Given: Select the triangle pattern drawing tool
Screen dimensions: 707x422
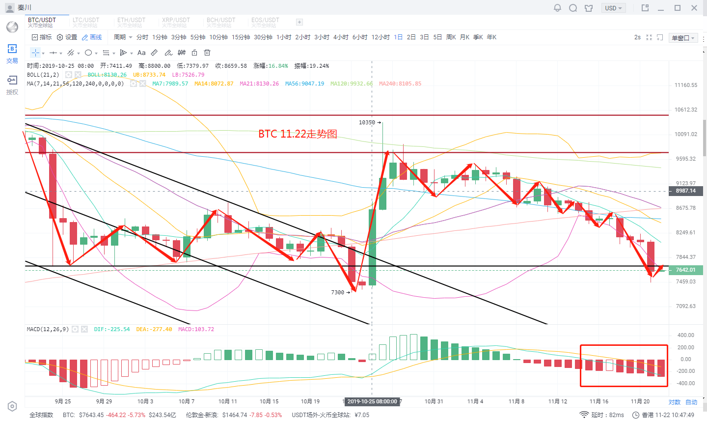Looking at the screenshot, I should [x=124, y=53].
